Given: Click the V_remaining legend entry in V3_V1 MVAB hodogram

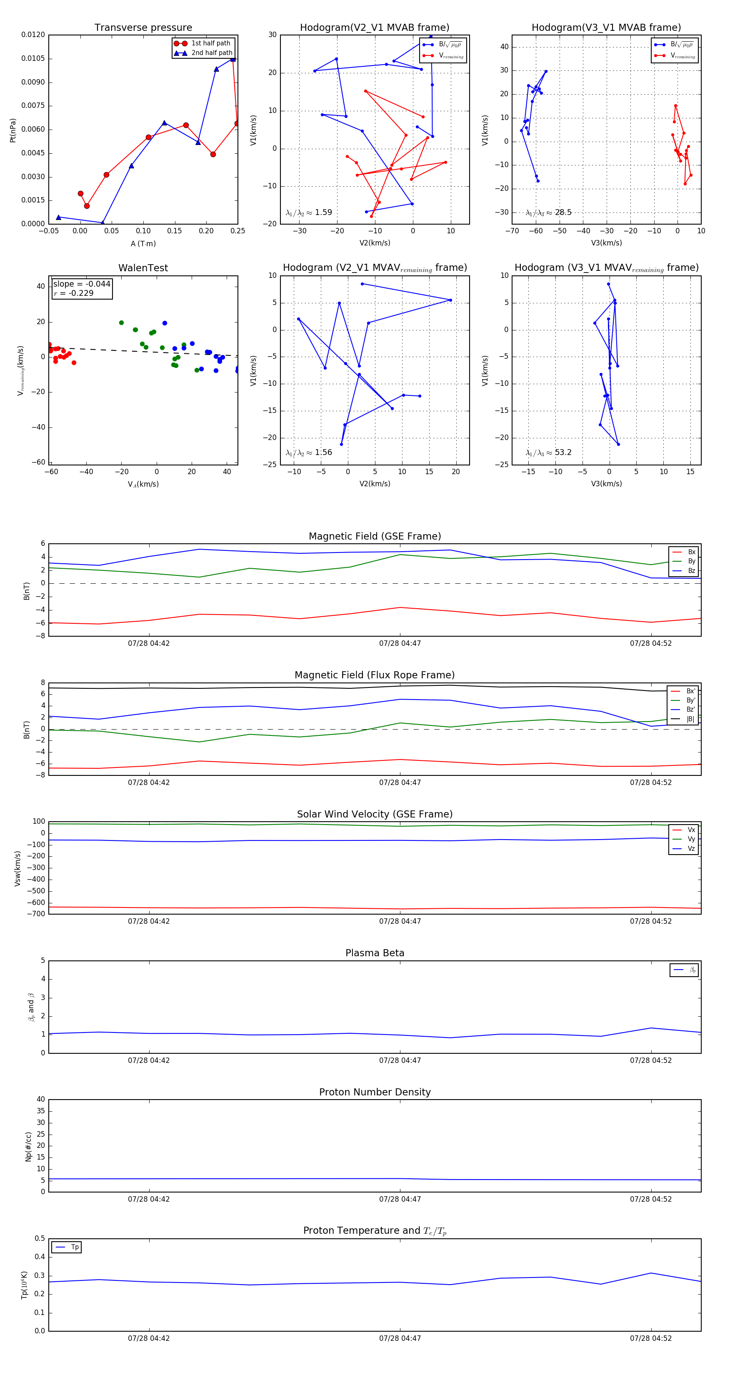Looking at the screenshot, I should [674, 55].
